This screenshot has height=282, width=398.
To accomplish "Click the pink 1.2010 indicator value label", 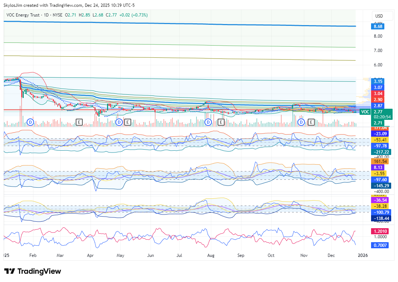I will point(380,231).
